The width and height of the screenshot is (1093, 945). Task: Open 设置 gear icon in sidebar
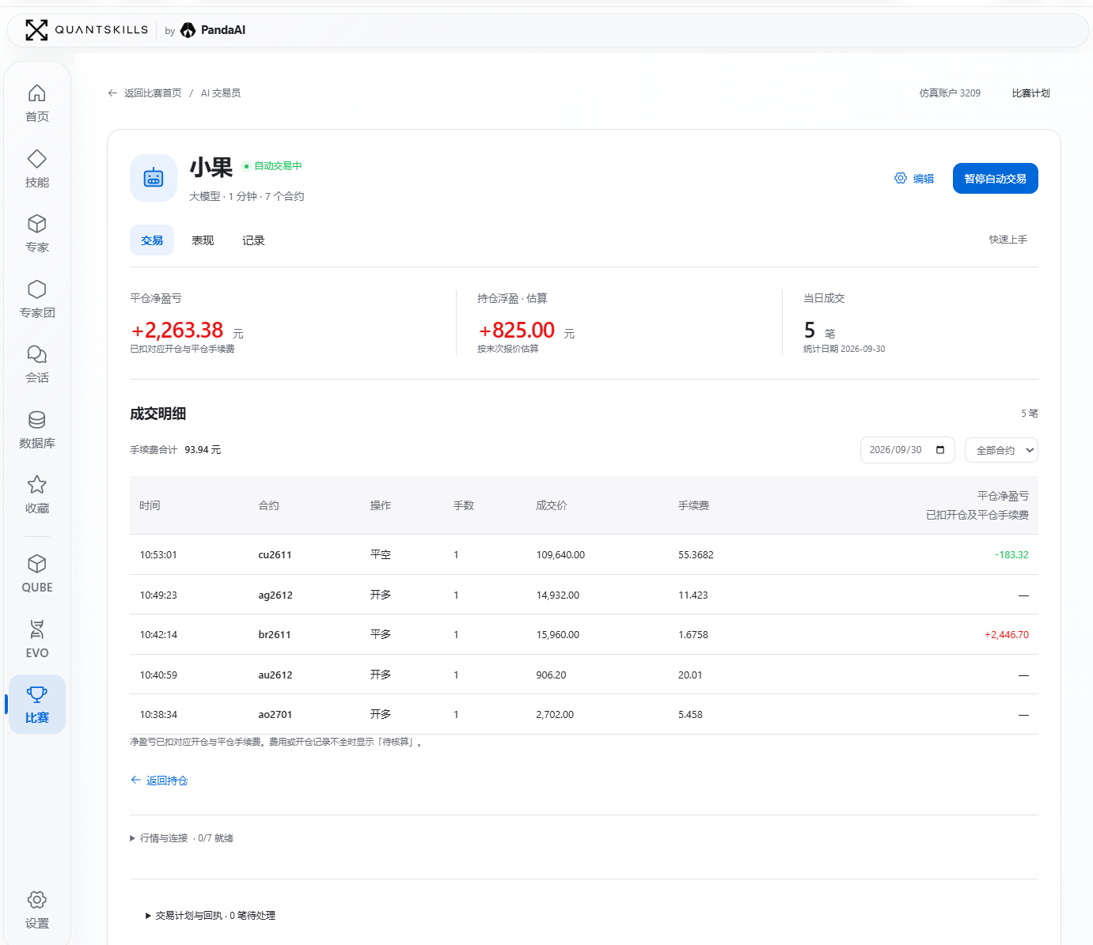37,900
